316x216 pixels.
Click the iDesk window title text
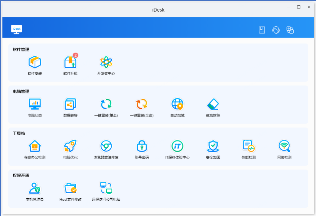pos(158,10)
